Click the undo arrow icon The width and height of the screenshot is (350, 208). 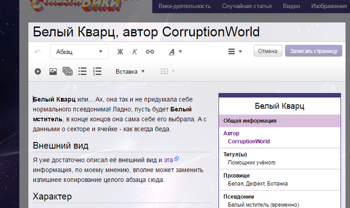(x=38, y=52)
